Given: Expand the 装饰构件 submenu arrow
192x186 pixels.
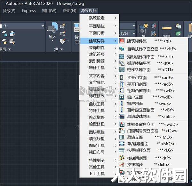Looking at the screenshot, I should 116,47.
